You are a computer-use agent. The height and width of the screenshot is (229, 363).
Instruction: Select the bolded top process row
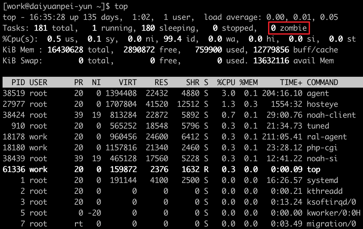[x=160, y=169]
